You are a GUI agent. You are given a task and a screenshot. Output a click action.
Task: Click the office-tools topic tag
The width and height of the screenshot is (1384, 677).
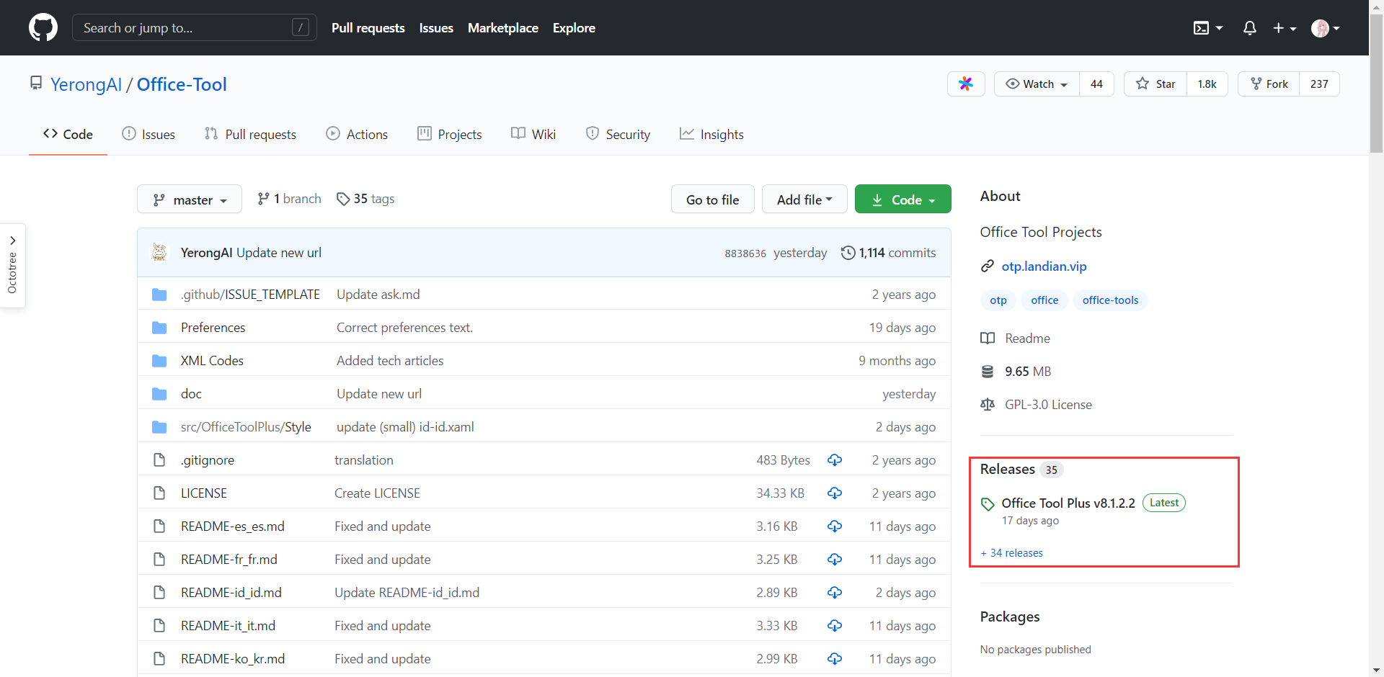pyautogui.click(x=1109, y=300)
